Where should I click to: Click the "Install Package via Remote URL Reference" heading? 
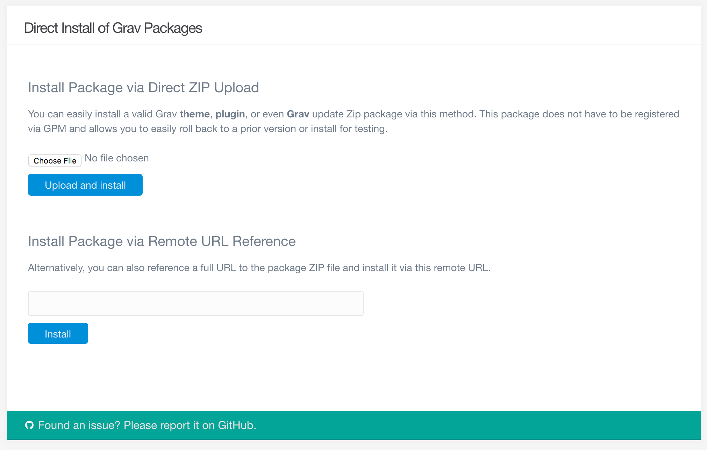pyautogui.click(x=162, y=241)
